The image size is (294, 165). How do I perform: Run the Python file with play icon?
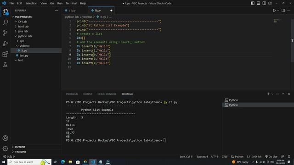[274, 11]
